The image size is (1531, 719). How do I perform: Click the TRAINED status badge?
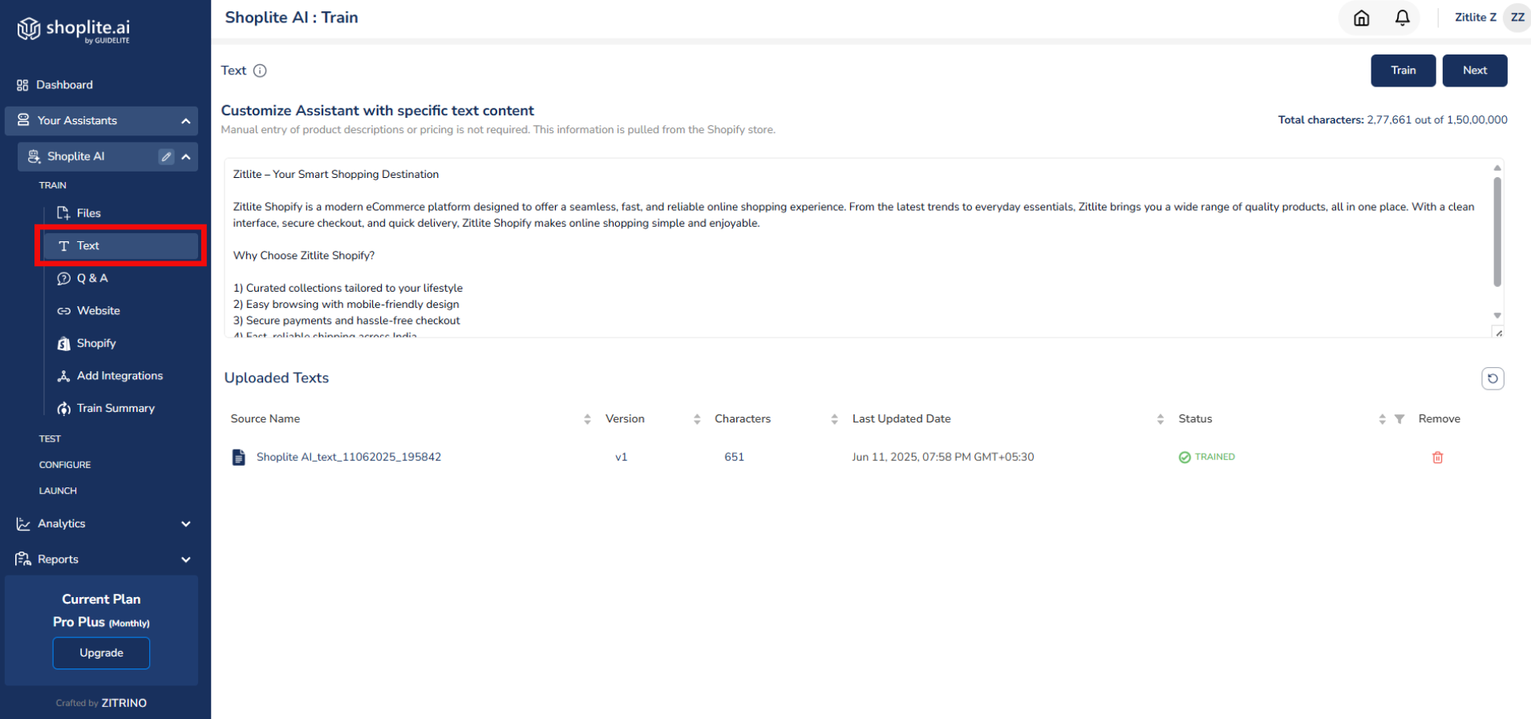click(x=1206, y=457)
